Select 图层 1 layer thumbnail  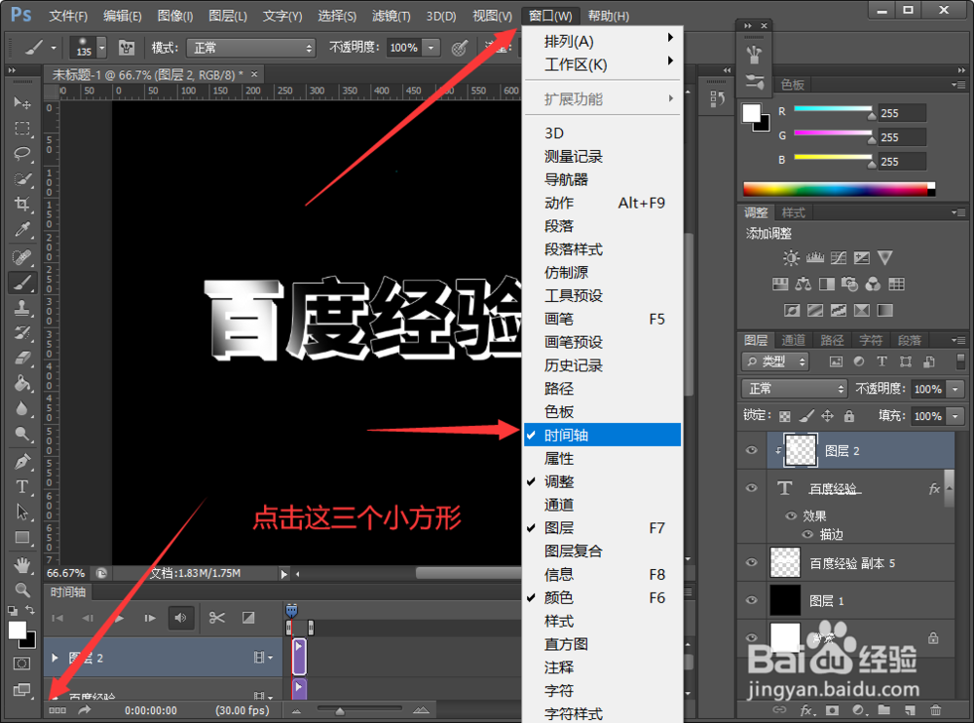pyautogui.click(x=785, y=600)
